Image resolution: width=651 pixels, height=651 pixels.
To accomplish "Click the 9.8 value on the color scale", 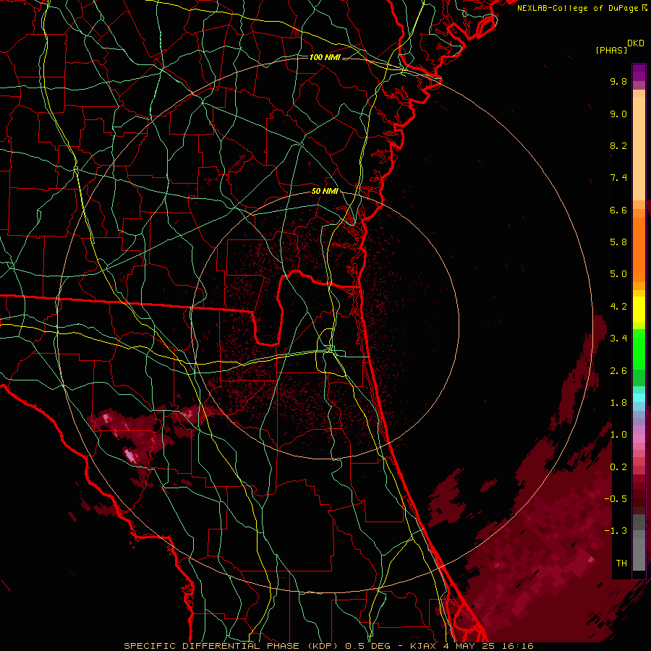I will click(x=618, y=81).
